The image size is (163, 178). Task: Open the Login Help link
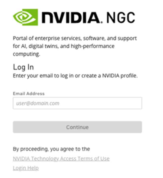tap(26, 168)
